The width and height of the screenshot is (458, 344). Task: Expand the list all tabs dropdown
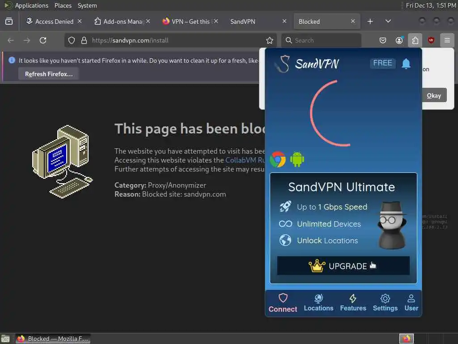(x=388, y=21)
